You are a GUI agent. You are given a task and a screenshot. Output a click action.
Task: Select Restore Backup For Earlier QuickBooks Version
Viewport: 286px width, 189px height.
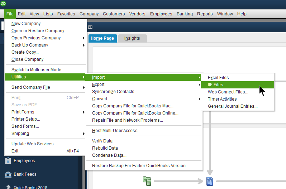143,166
